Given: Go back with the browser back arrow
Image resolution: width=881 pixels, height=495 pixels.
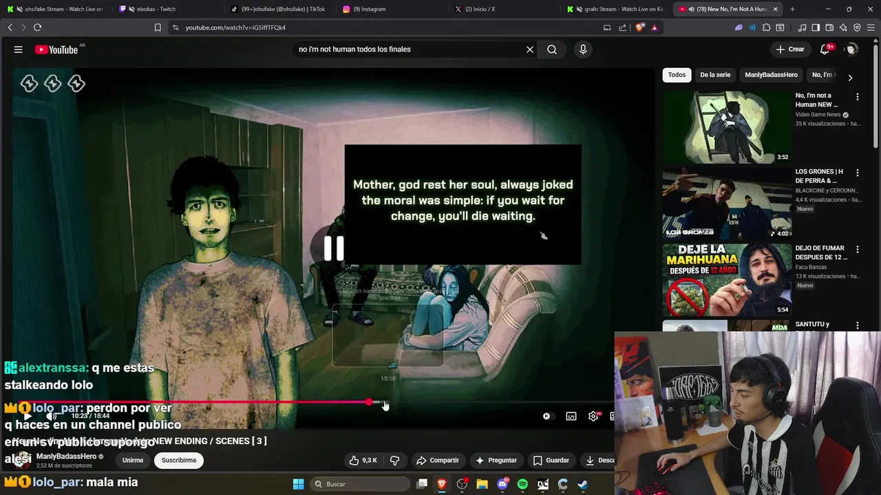Looking at the screenshot, I should [10, 27].
